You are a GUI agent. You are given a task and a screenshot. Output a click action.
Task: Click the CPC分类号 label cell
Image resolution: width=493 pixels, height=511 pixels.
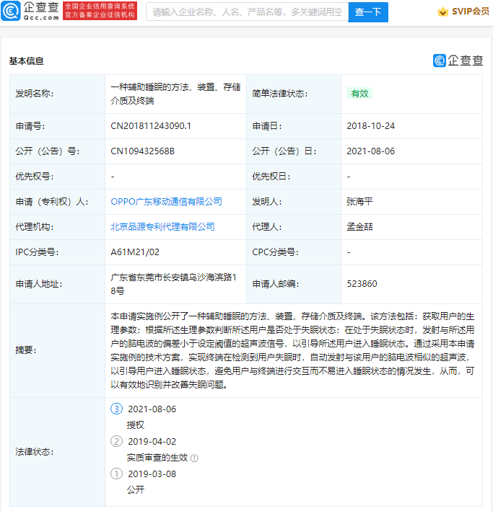click(294, 252)
